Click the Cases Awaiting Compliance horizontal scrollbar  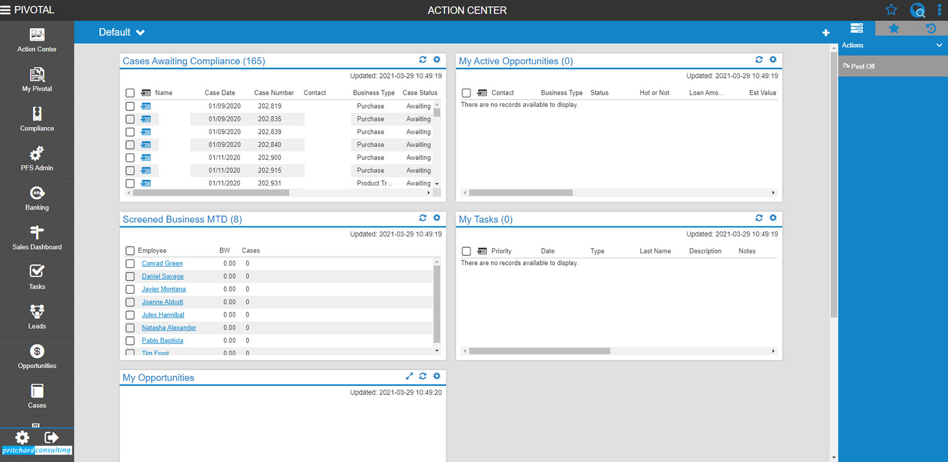click(211, 193)
